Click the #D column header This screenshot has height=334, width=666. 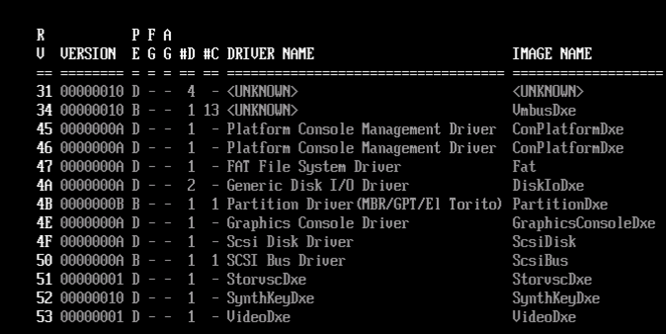click(x=187, y=53)
